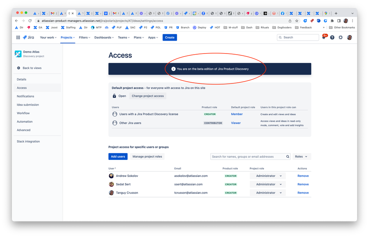Viewport: 369px width, 237px height.
Task: Open the Feedback bookmark folder
Action: click(x=303, y=28)
